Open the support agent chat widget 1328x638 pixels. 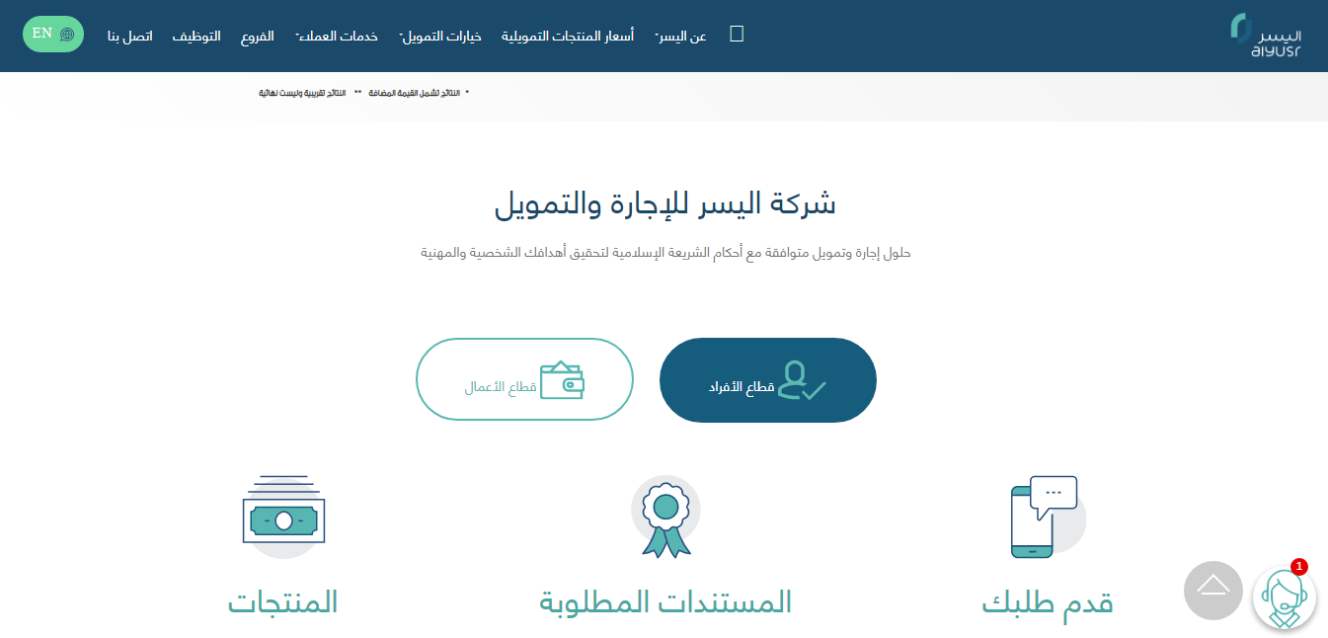pyautogui.click(x=1284, y=598)
